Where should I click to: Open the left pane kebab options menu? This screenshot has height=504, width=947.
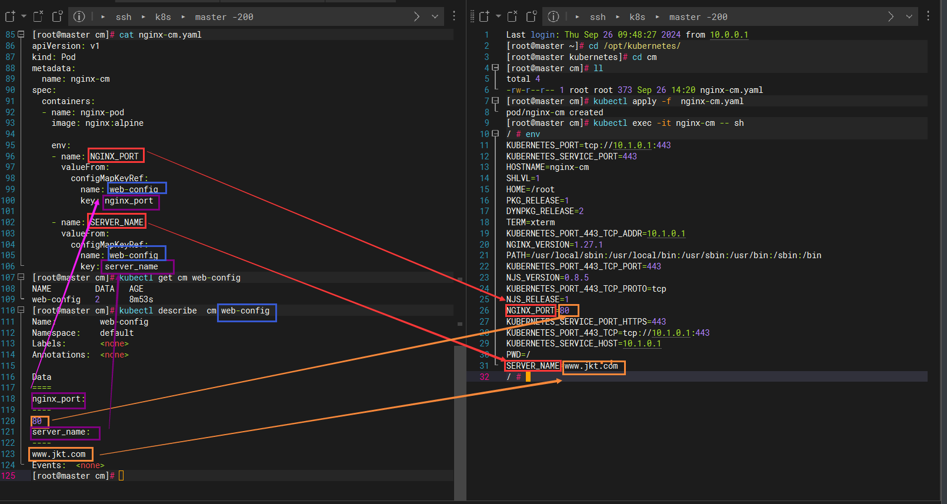tap(454, 16)
